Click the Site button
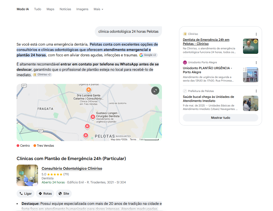Image resolution: width=273 pixels, height=211 pixels. pyautogui.click(x=64, y=194)
